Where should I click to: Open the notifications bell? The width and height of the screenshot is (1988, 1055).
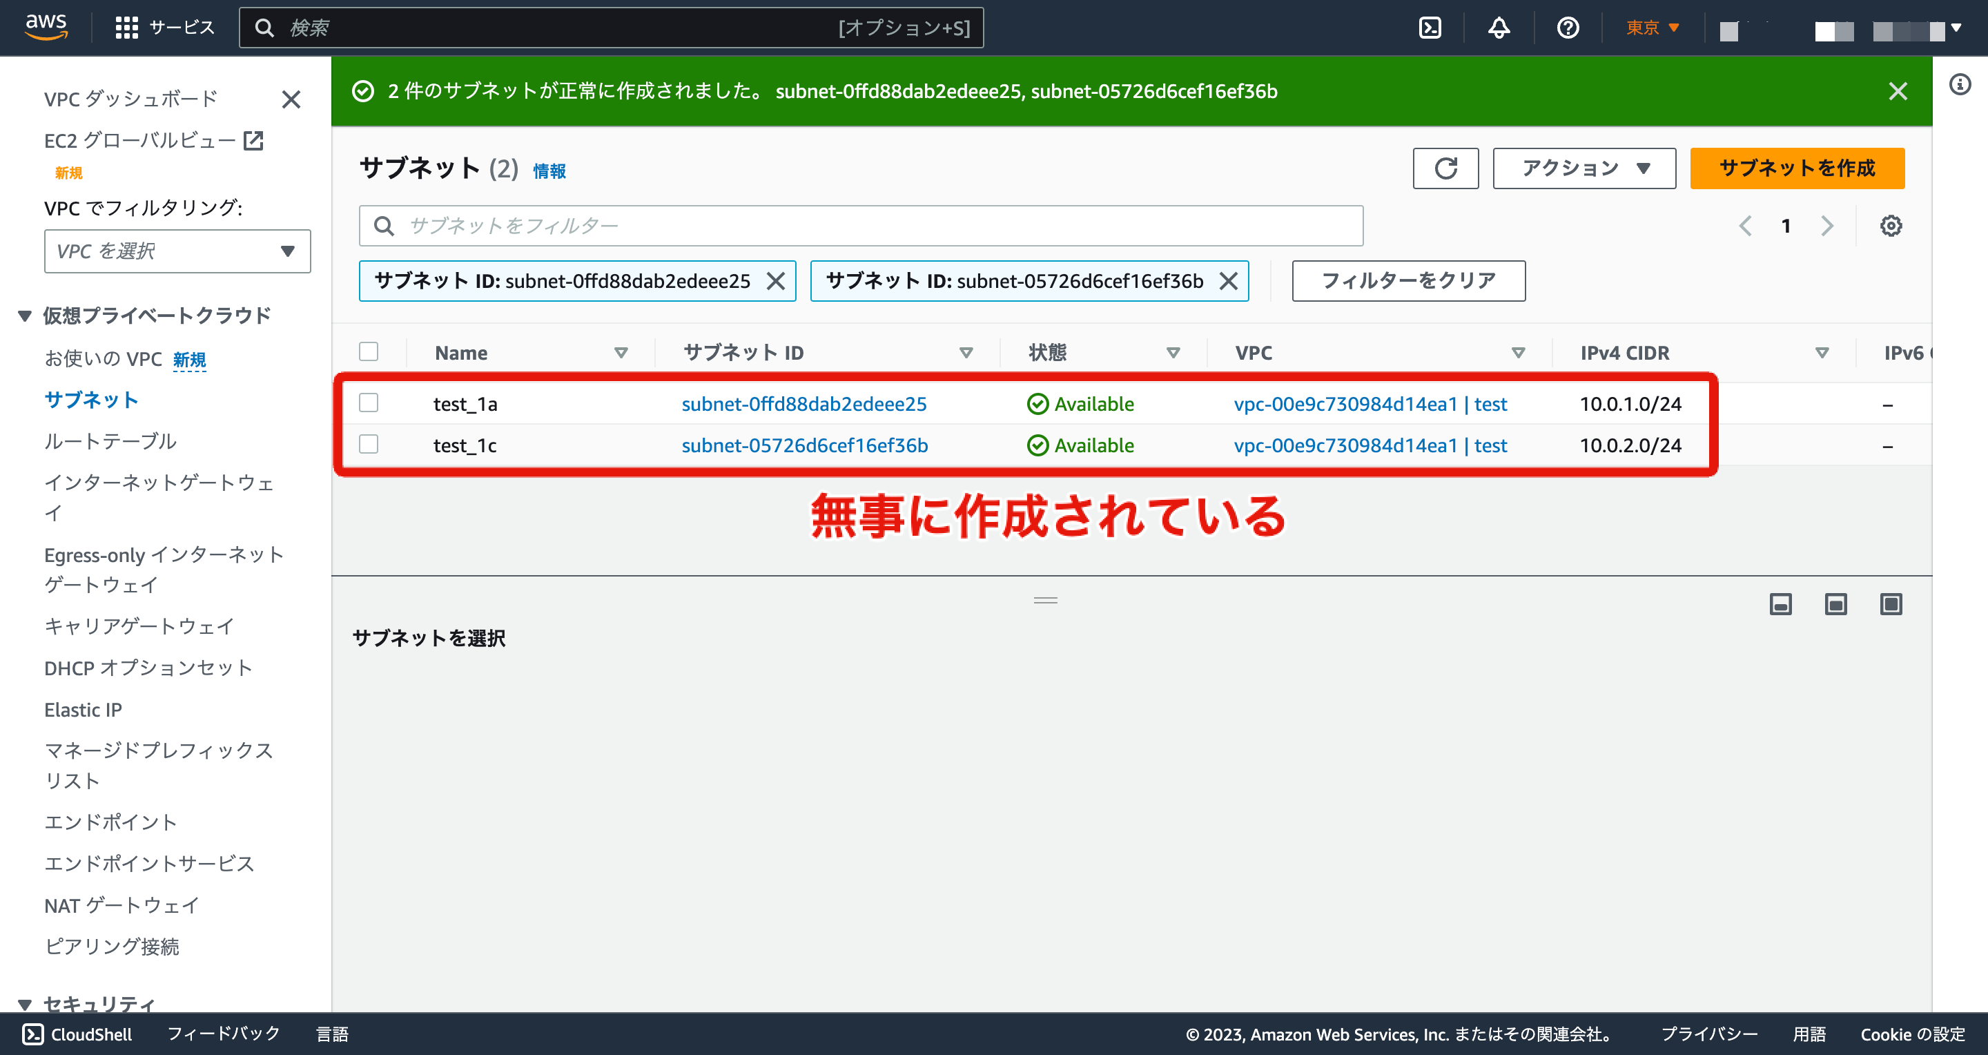[x=1499, y=28]
